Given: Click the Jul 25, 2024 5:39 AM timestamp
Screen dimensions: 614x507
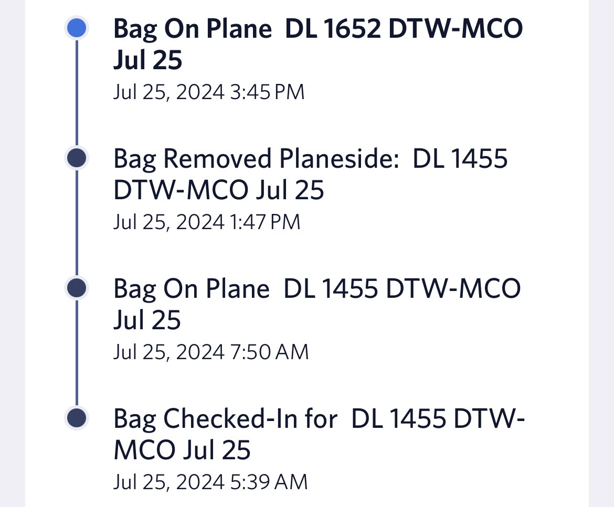Looking at the screenshot, I should coord(210,482).
